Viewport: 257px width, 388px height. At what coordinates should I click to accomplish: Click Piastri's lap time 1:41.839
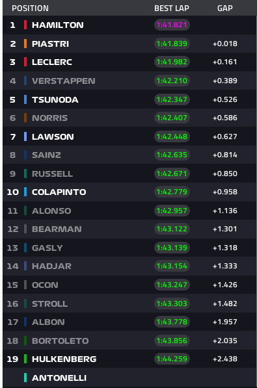(x=172, y=44)
